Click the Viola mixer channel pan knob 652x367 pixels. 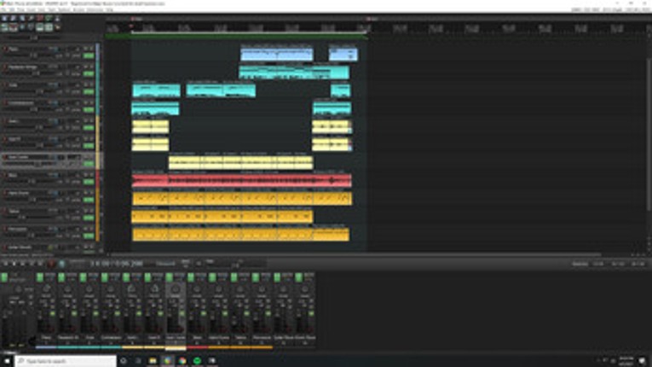click(89, 288)
